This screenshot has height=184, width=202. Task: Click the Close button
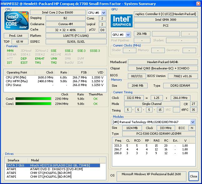194,176
